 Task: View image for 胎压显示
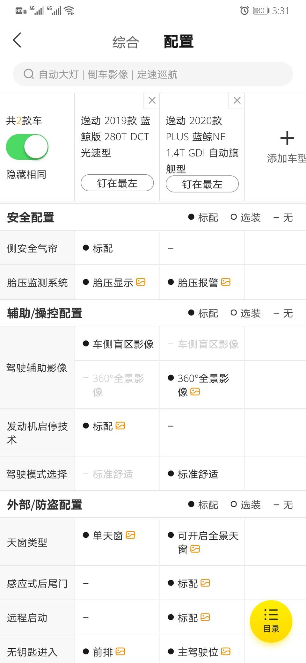click(x=141, y=282)
